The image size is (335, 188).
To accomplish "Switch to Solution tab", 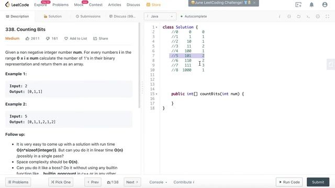I will 52,16.
